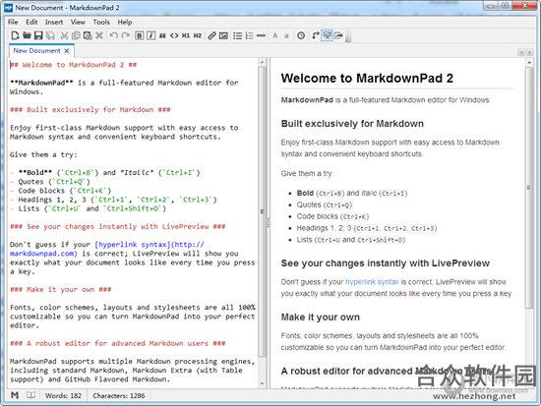
Task: Click the delete X toolbar icon
Action: pos(99,35)
